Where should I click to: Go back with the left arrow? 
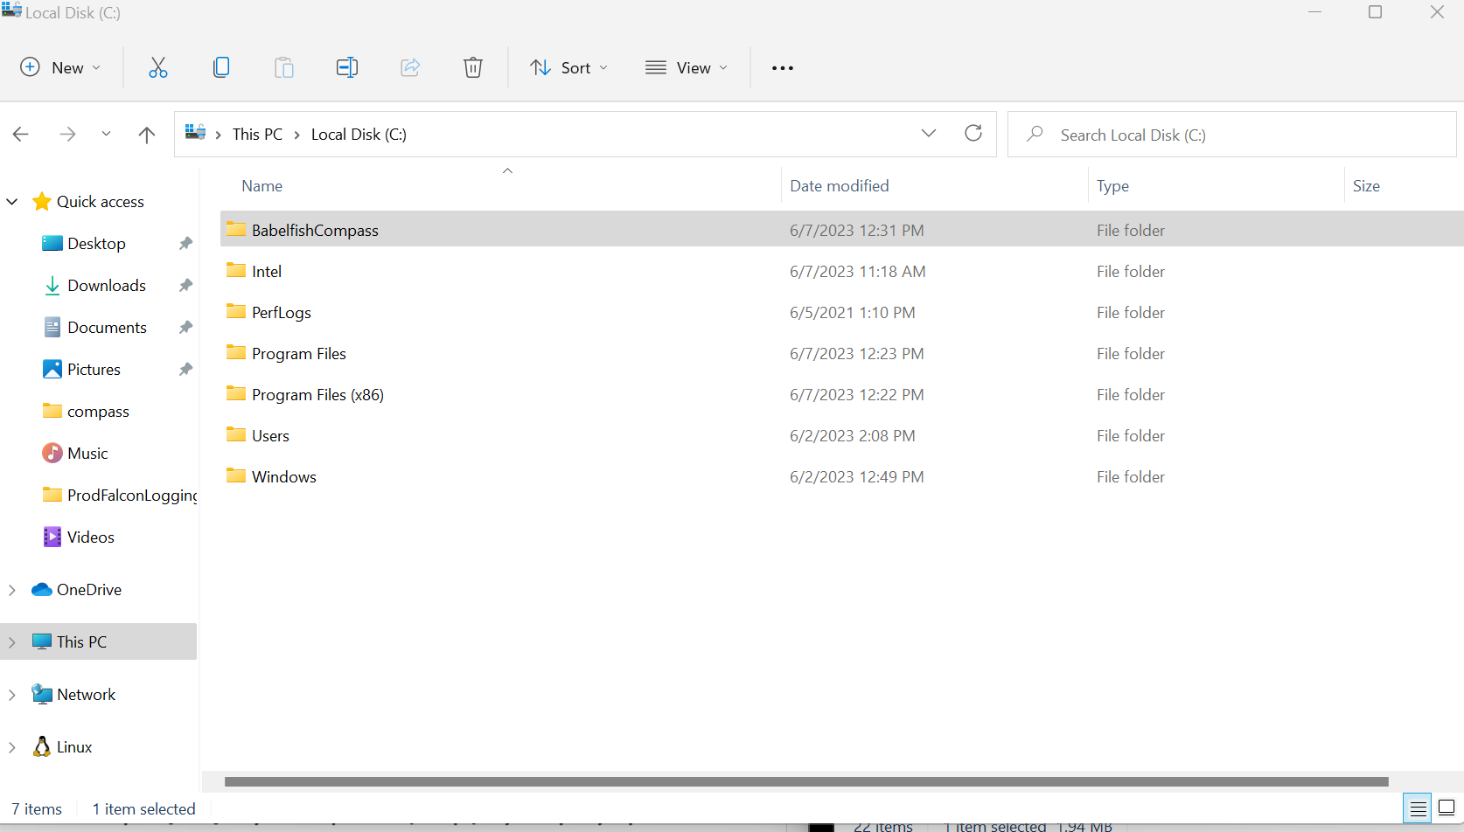coord(21,135)
